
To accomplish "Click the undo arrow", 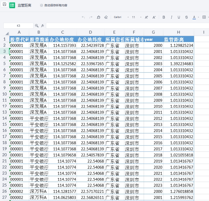I will point(83,17).
